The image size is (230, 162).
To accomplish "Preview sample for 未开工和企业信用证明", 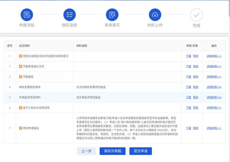I will click(196, 108).
